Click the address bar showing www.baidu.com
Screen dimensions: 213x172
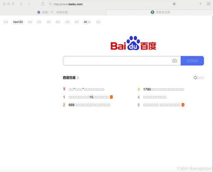[112, 4]
